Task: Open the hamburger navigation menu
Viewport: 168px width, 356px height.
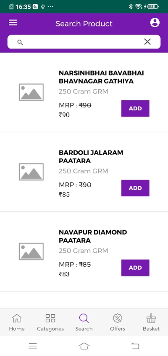Action: click(x=13, y=22)
